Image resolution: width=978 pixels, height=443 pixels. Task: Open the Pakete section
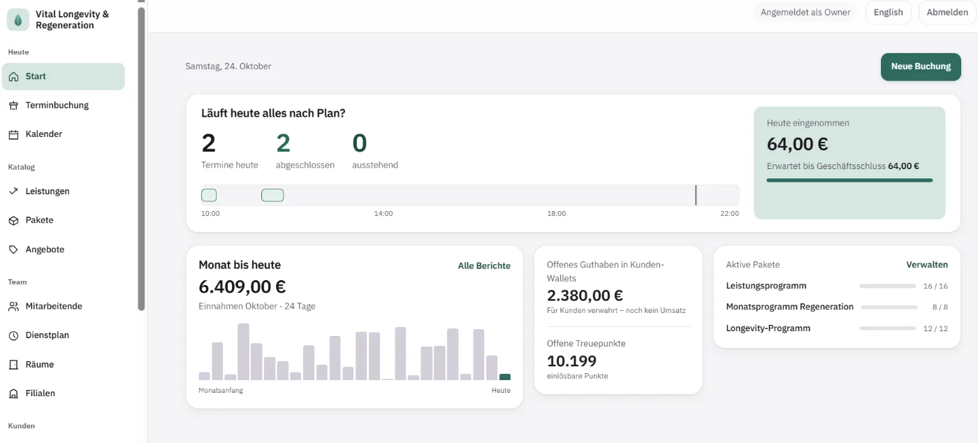click(63, 220)
